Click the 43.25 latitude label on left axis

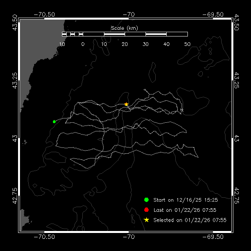point(15,80)
